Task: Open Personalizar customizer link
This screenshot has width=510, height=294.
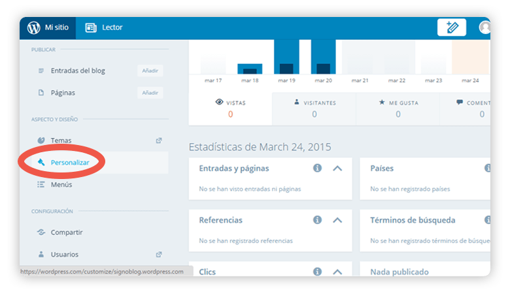Action: point(70,163)
